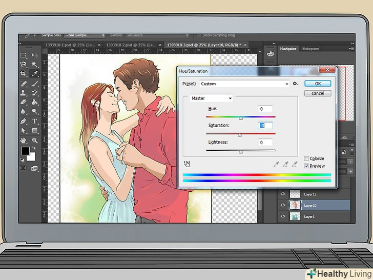Viewport: 373px width, 280px height.
Task: Select the Magic Wand tool
Action: (34, 65)
